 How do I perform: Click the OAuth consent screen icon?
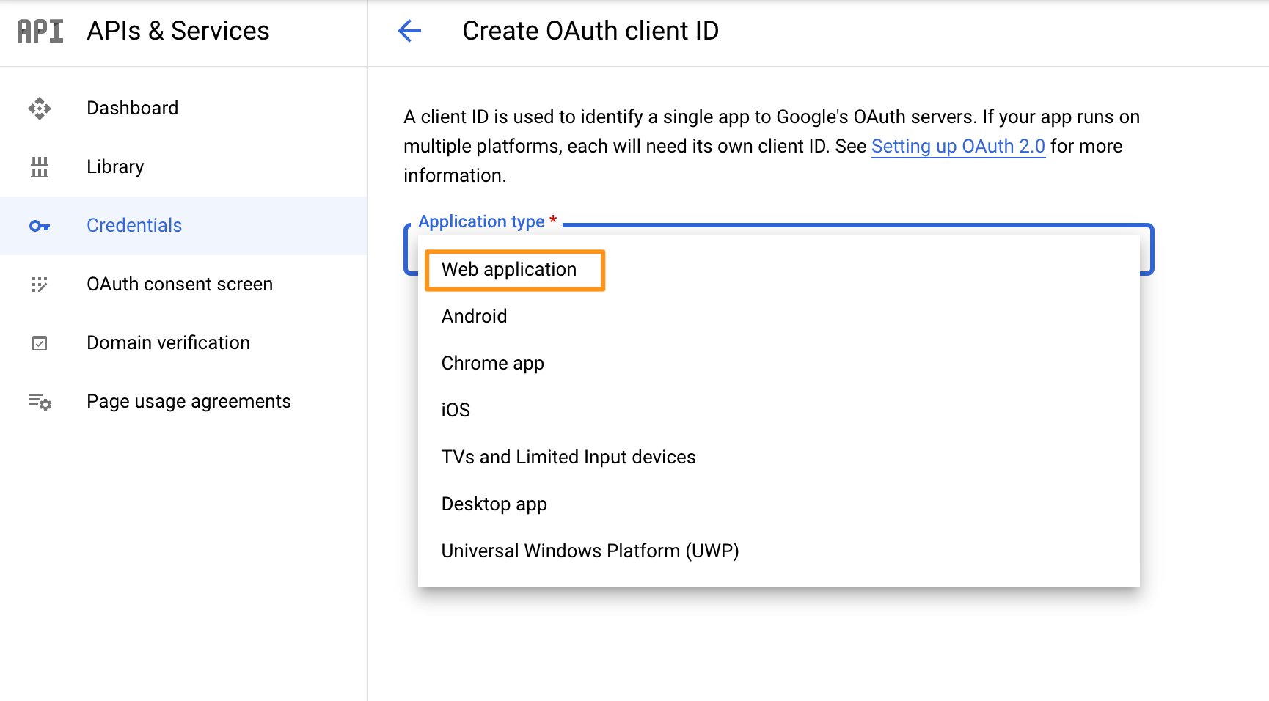coord(40,285)
